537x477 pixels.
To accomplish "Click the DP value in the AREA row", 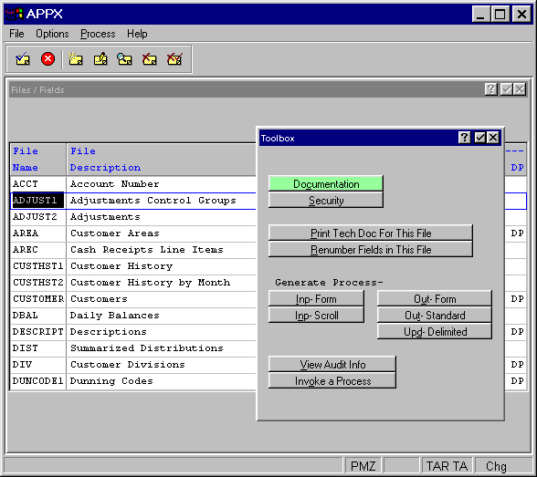I will [x=517, y=233].
